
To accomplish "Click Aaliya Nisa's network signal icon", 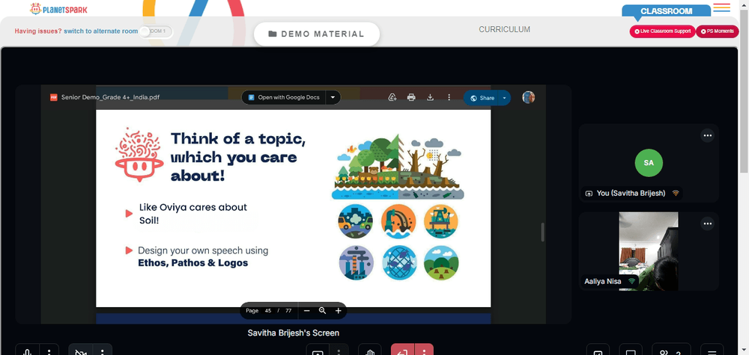I will pyautogui.click(x=632, y=281).
